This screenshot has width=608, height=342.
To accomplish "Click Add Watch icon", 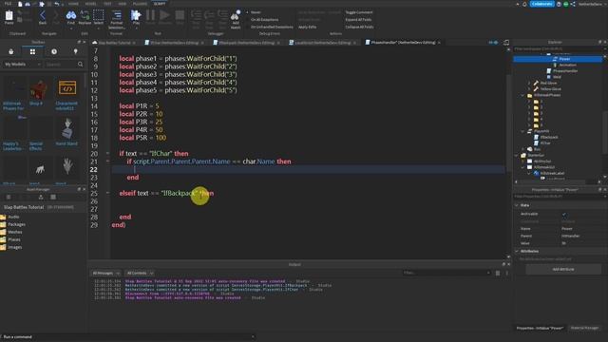I will (236, 19).
